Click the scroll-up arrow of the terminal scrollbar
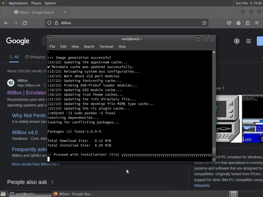 214,52
